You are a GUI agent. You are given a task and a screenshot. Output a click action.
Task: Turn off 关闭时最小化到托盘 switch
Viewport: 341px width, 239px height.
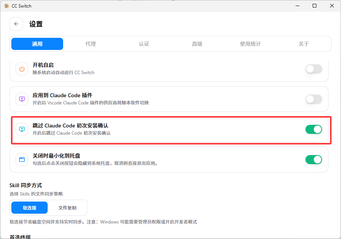314,160
